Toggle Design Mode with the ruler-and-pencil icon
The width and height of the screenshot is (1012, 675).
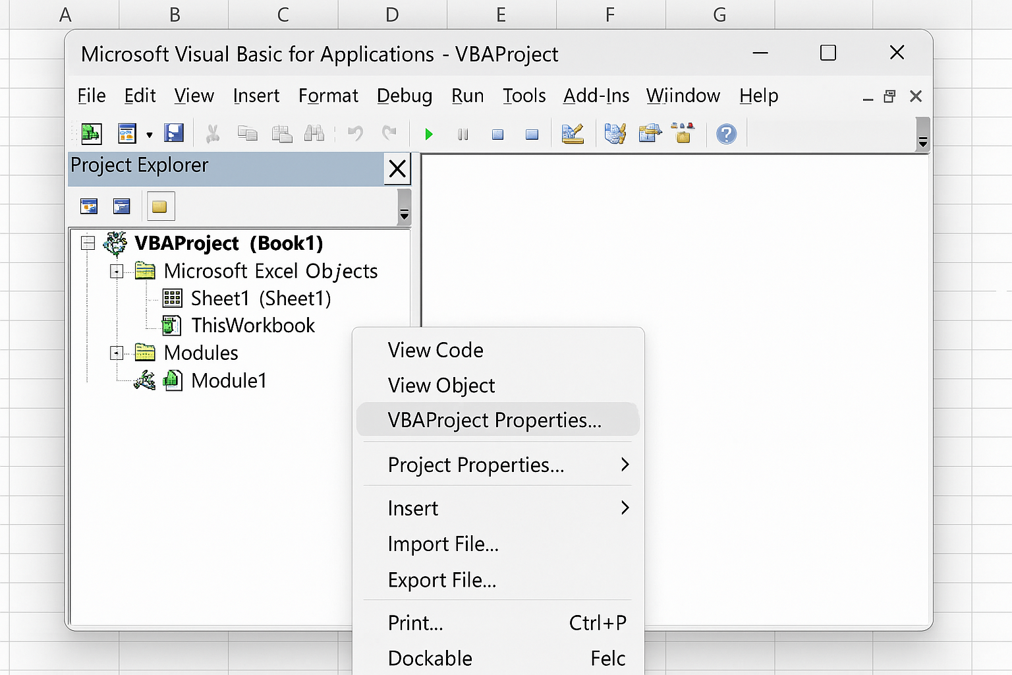[x=573, y=134]
